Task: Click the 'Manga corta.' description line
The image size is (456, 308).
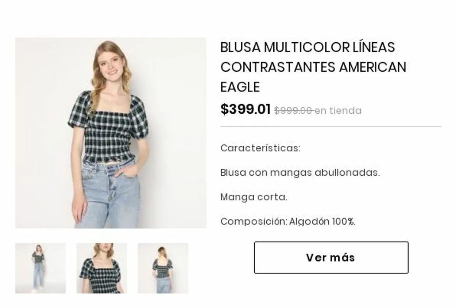Action: tap(254, 197)
